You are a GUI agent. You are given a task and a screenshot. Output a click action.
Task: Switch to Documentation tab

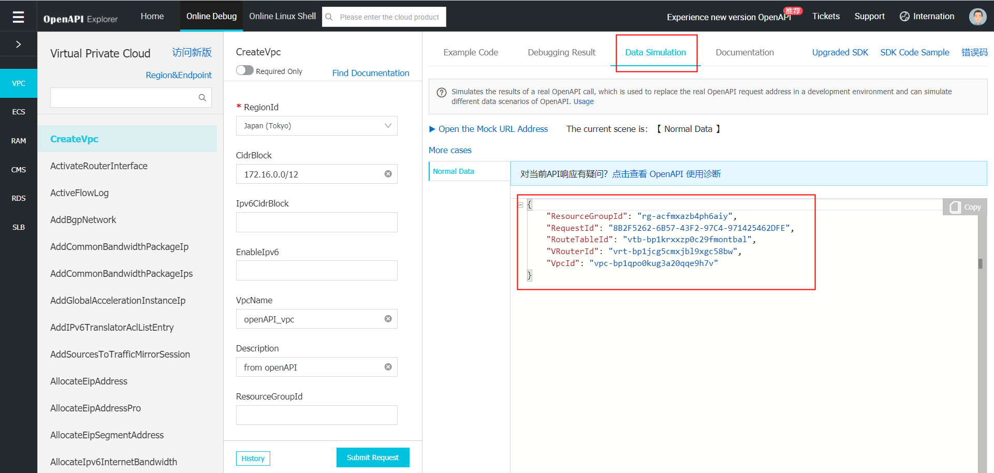tap(744, 52)
